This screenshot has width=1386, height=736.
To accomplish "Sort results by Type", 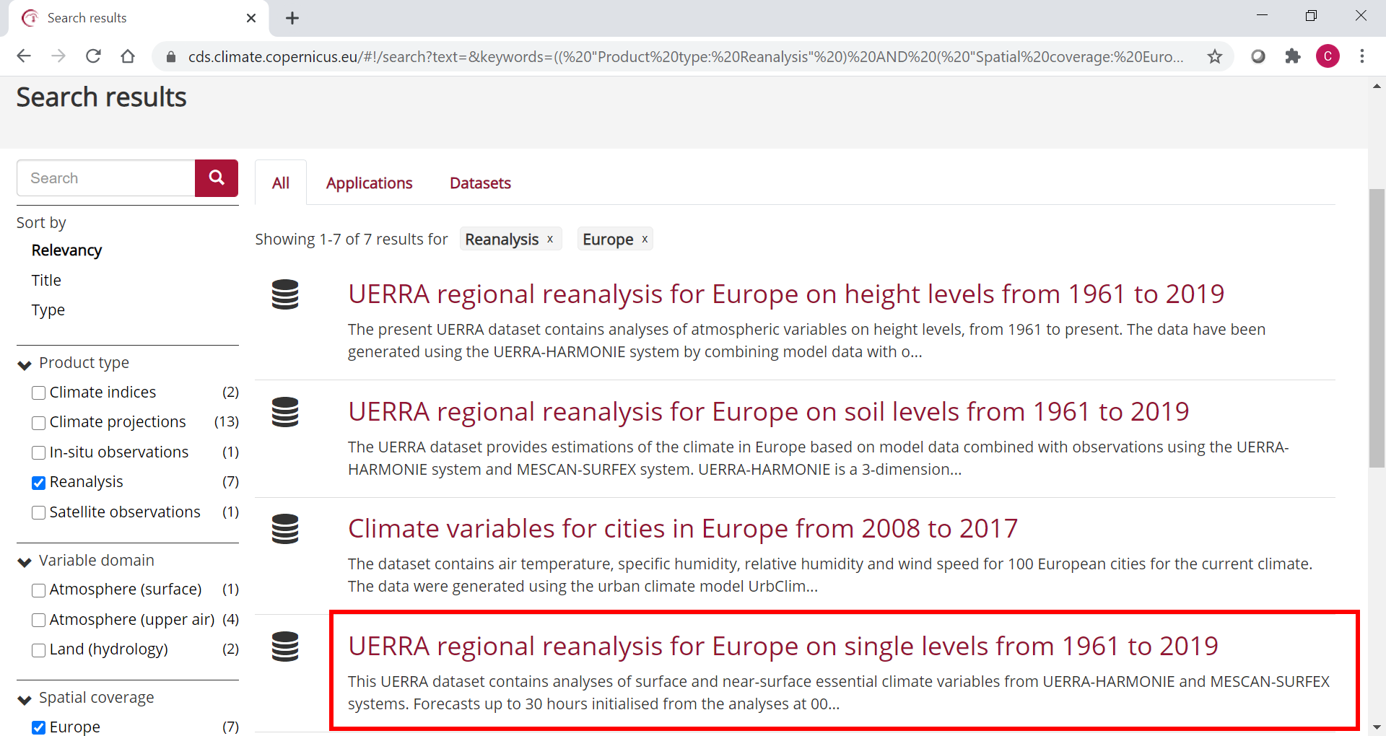I will click(48, 310).
